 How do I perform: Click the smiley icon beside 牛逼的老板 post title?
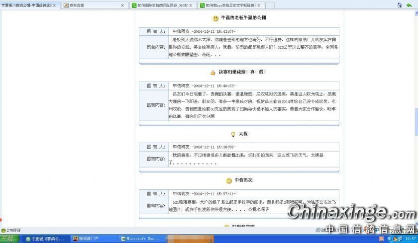coord(215,18)
